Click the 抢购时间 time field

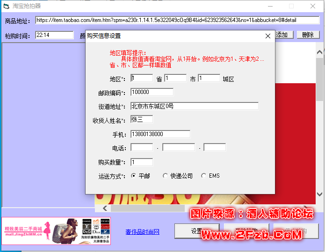(x=55, y=35)
